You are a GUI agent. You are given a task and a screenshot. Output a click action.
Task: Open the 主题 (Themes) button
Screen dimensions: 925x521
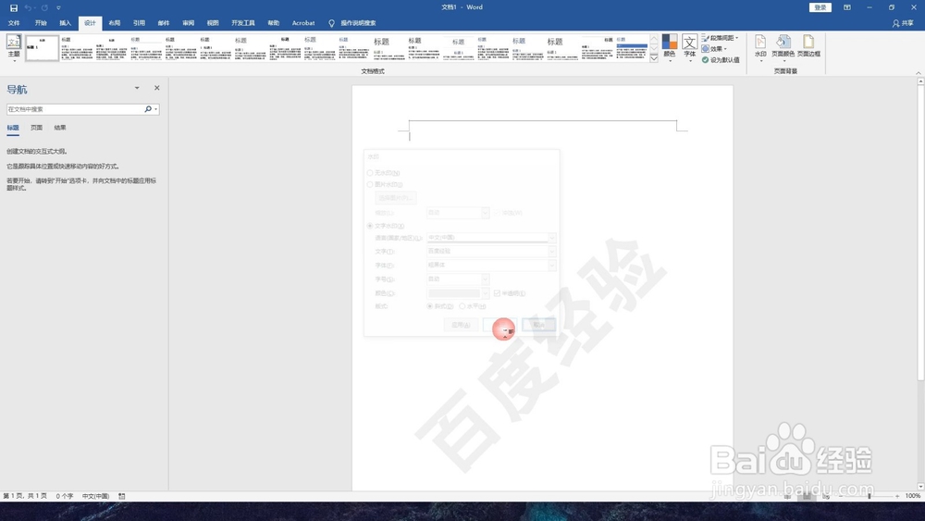click(x=14, y=47)
